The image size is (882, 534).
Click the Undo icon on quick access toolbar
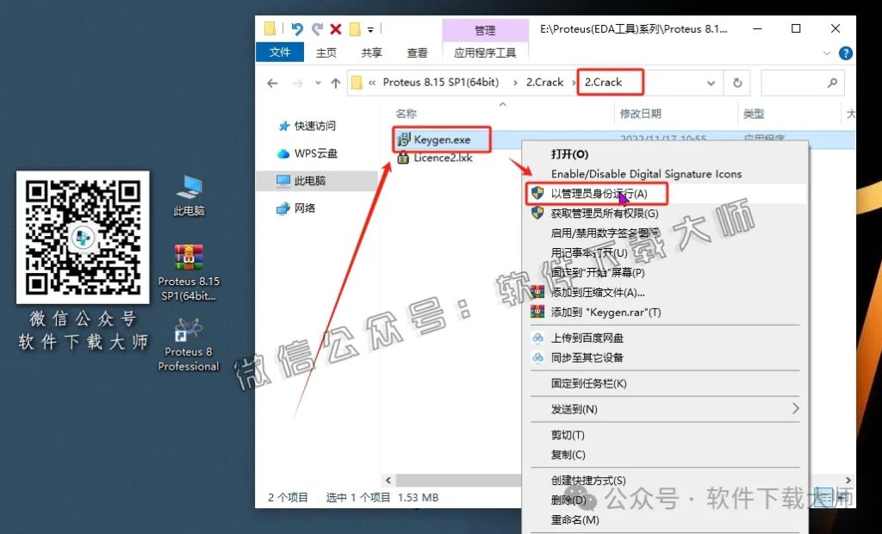(x=298, y=29)
